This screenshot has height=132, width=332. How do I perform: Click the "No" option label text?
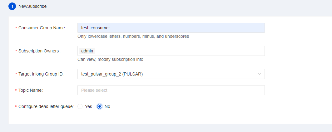tap(107, 106)
